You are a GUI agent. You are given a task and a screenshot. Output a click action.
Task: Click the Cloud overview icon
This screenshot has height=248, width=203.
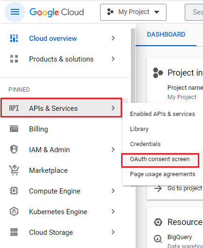pyautogui.click(x=14, y=38)
